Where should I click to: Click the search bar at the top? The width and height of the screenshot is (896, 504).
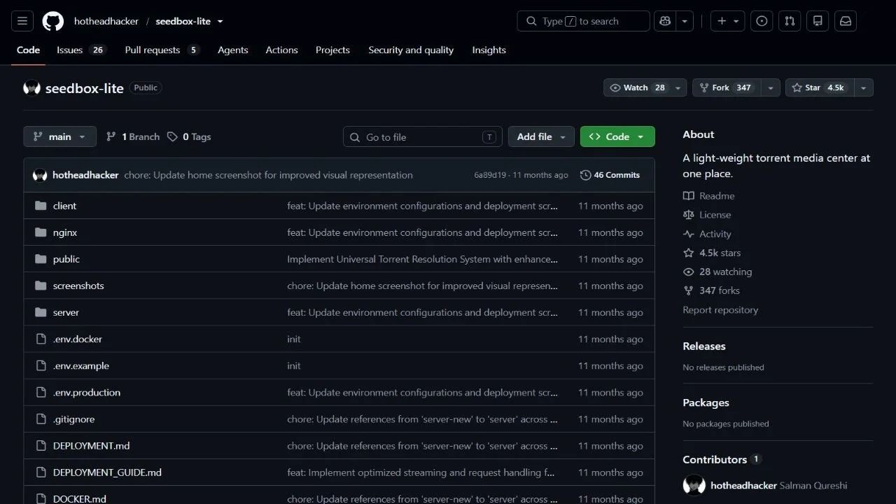[x=583, y=21]
